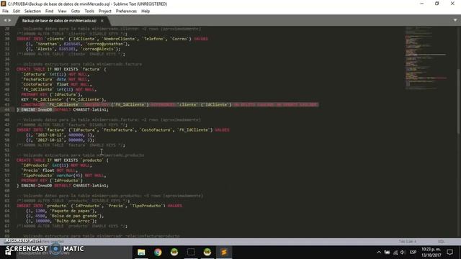Open the network tray icon

click(x=395, y=253)
